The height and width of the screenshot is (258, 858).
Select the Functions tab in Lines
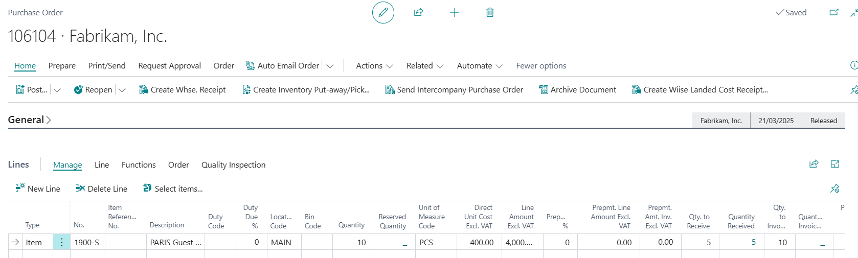point(139,165)
